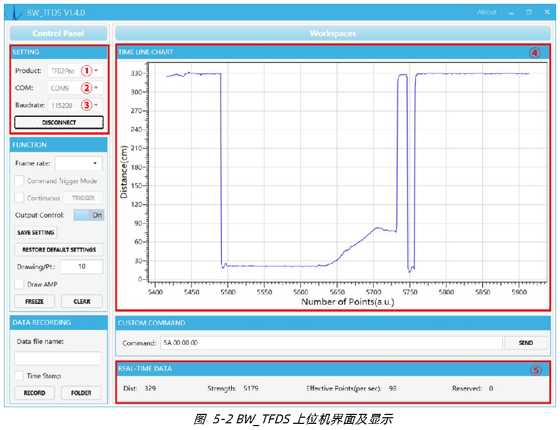The height and width of the screenshot is (430, 560).
Task: Freeze the chart with FREEZE button
Action: (34, 302)
